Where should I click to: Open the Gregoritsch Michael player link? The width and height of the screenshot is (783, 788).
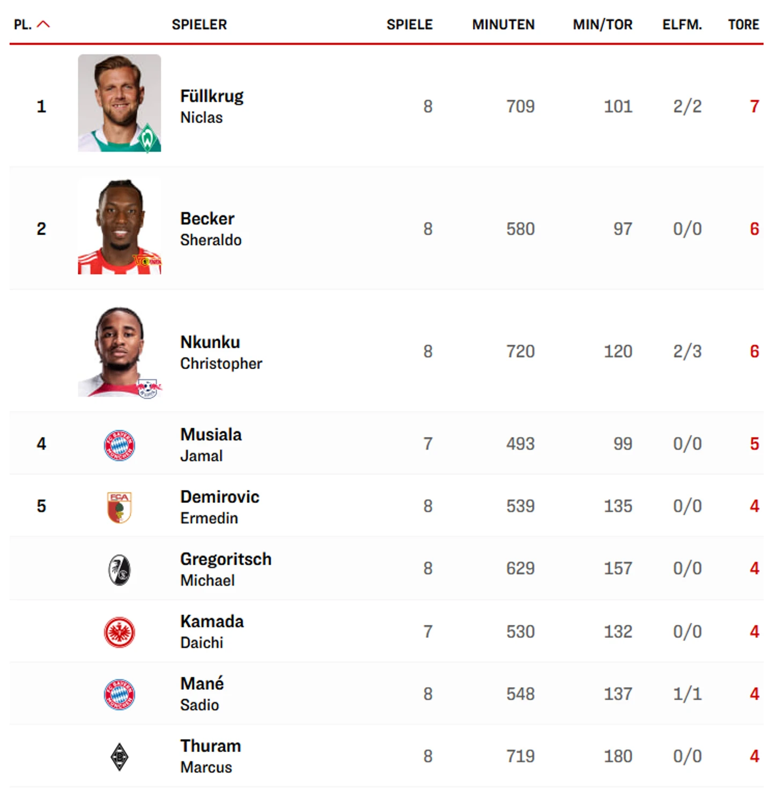[226, 570]
